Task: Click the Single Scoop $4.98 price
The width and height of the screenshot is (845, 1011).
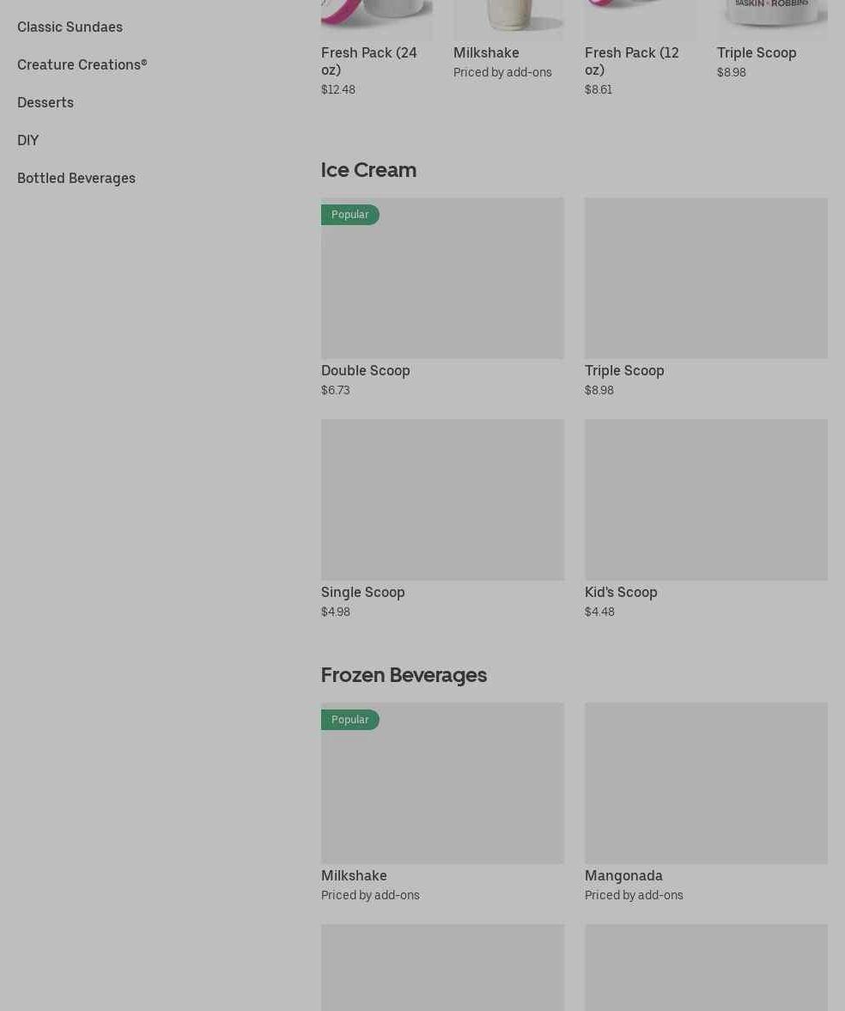Action: click(336, 612)
